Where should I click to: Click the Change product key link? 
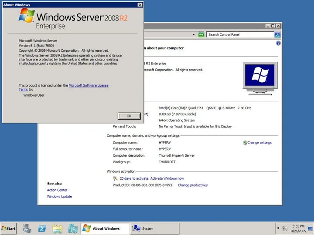[193, 185]
